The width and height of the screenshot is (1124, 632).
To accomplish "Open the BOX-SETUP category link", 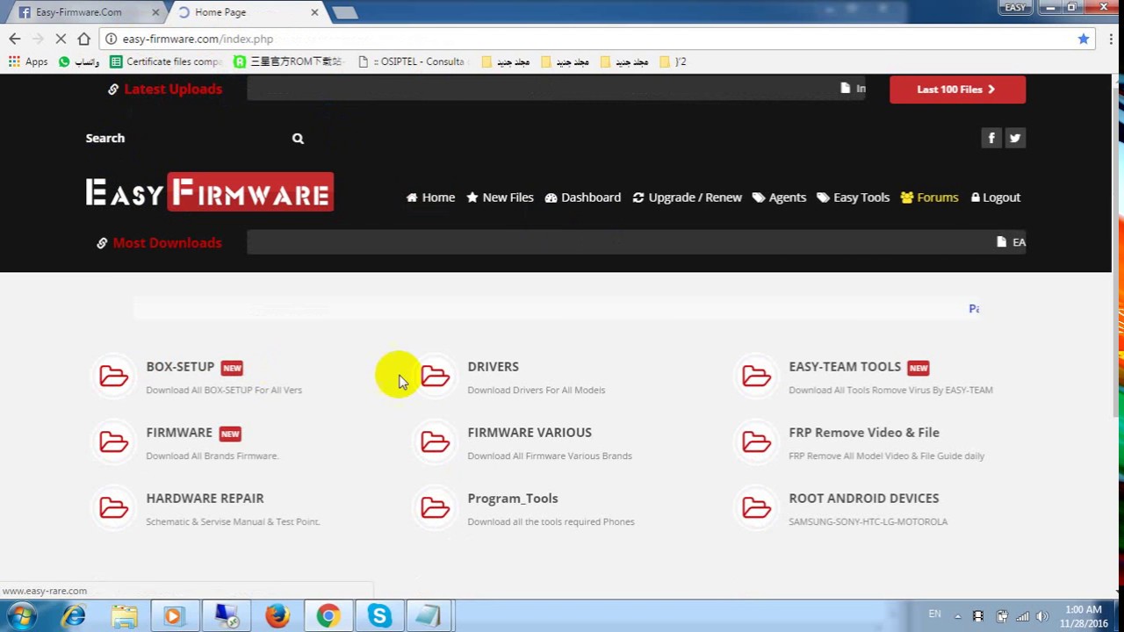I will coord(180,367).
